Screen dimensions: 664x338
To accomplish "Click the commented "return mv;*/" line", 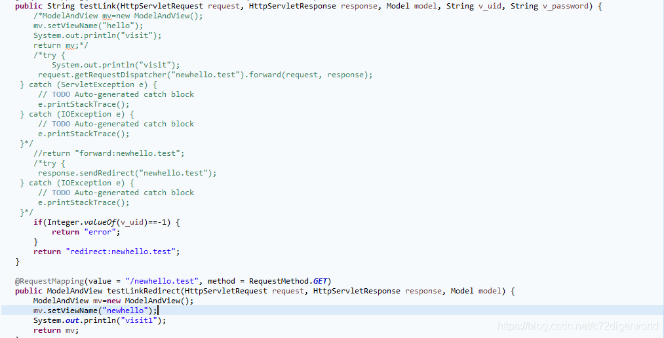I will [60, 45].
